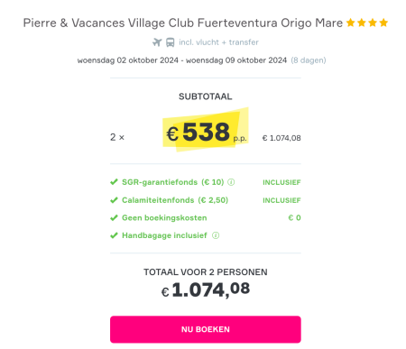Click the Handbagage inclusief checkmark
Image resolution: width=406 pixels, height=349 pixels.
(x=114, y=235)
